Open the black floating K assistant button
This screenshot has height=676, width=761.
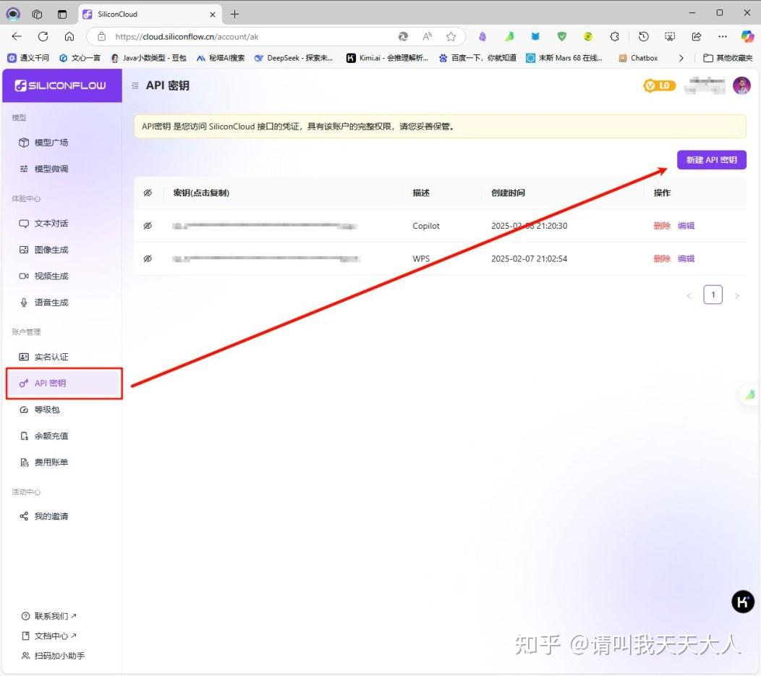pyautogui.click(x=743, y=601)
